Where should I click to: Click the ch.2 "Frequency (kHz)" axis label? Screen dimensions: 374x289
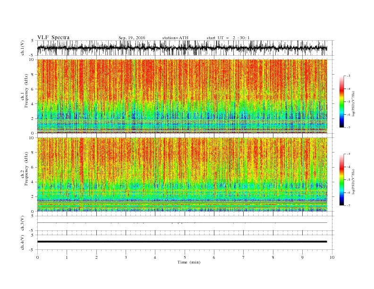tap(26, 169)
